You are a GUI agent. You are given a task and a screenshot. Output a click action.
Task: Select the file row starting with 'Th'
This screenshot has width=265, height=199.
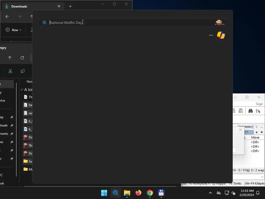(x=27, y=97)
